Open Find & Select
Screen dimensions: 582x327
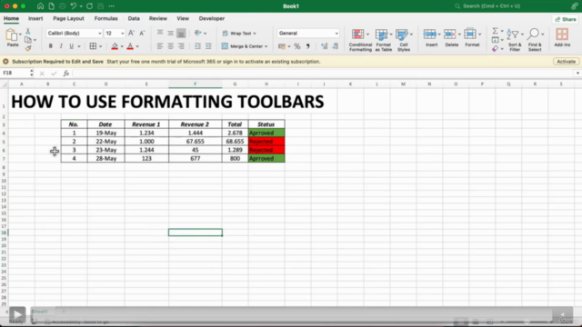click(535, 40)
